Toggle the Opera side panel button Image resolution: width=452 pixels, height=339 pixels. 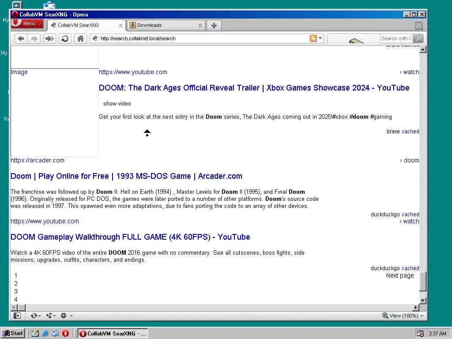17,316
